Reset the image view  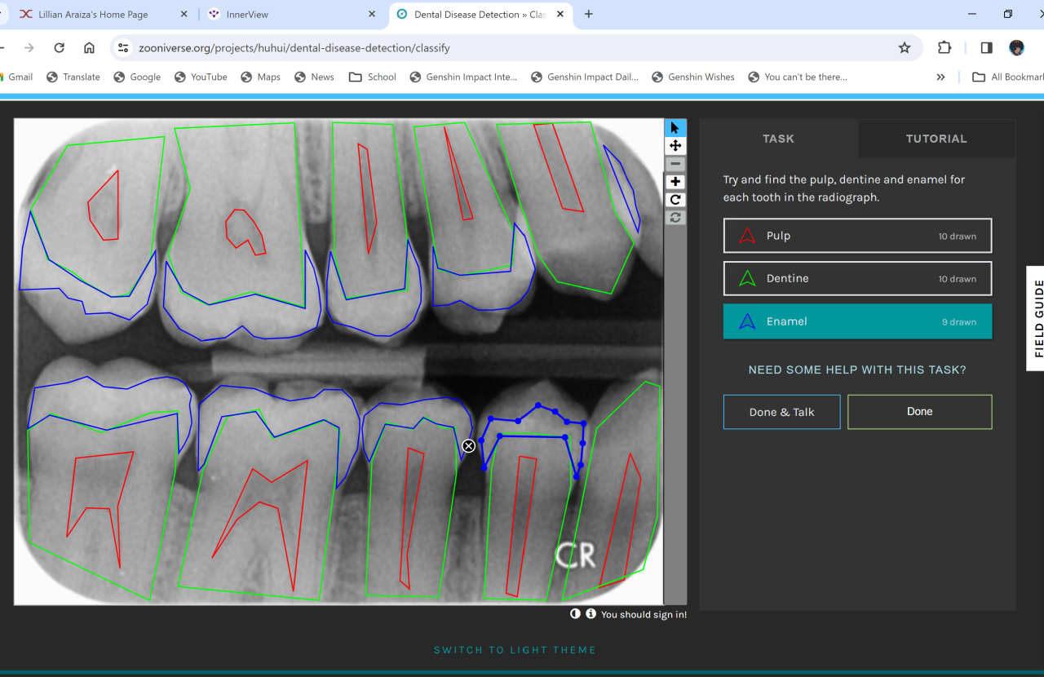coord(675,218)
